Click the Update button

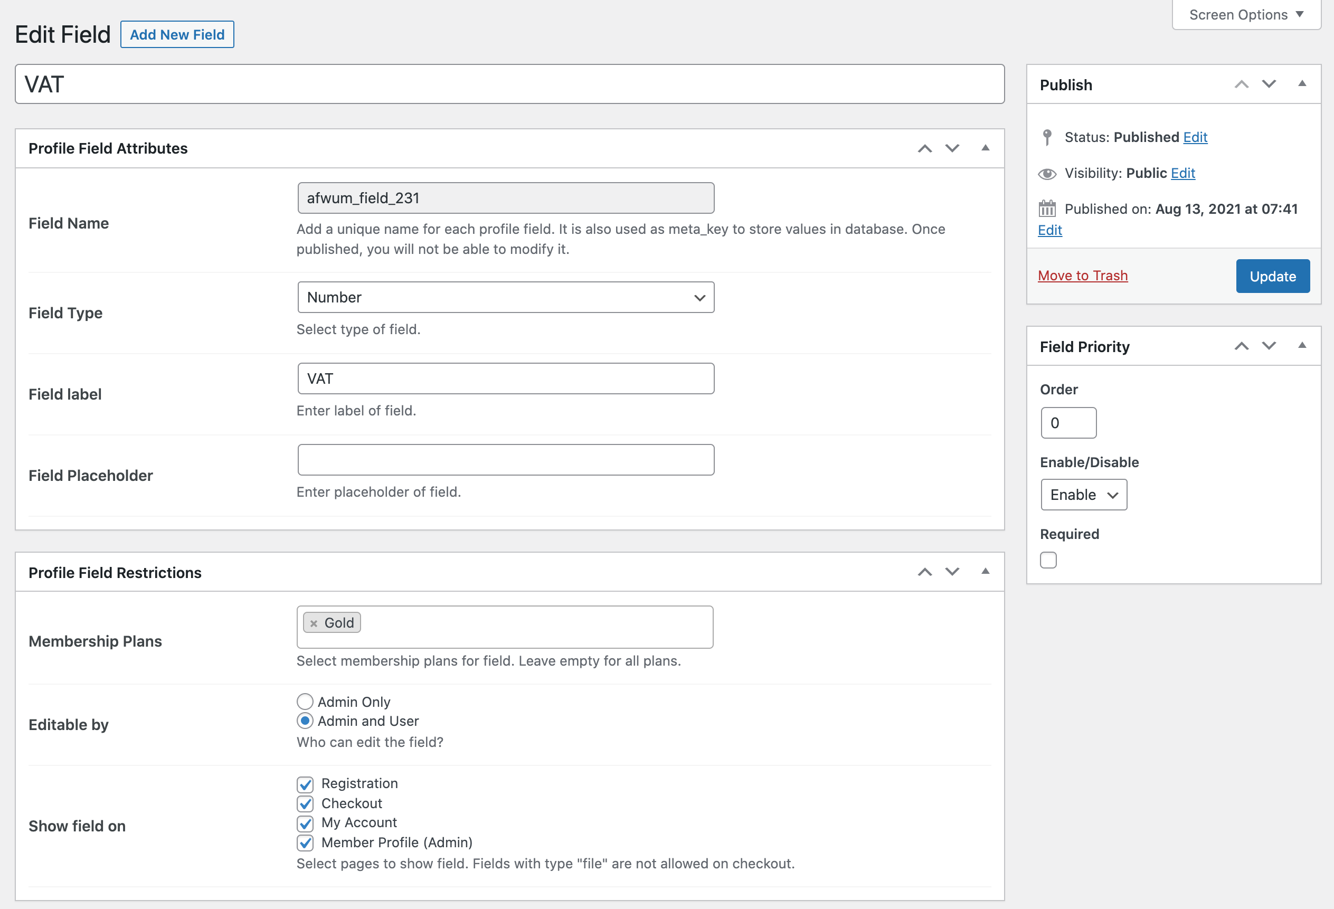(x=1273, y=276)
